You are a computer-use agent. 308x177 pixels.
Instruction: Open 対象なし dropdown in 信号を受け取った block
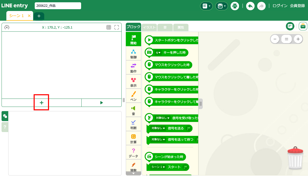(x=163, y=118)
